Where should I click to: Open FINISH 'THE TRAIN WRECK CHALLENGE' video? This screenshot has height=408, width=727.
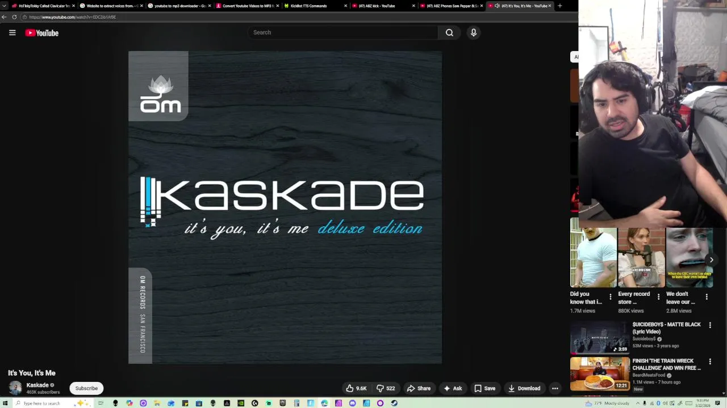(600, 373)
